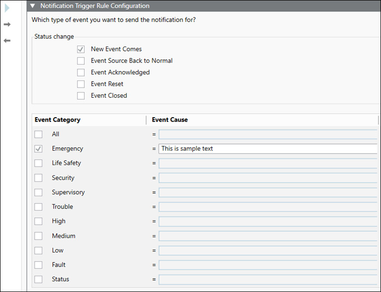The width and height of the screenshot is (381, 292).
Task: Collapse Notification Trigger Rule Configuration section
Action: (33, 6)
